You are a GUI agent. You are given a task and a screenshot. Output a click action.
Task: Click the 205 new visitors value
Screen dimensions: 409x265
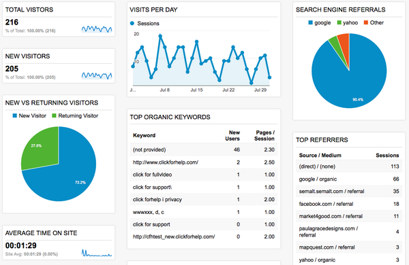[12, 69]
